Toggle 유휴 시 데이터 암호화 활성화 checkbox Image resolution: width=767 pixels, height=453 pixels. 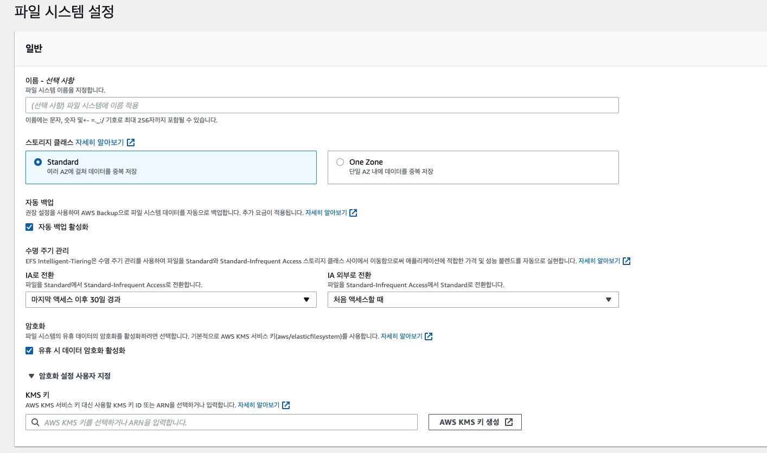click(x=29, y=351)
